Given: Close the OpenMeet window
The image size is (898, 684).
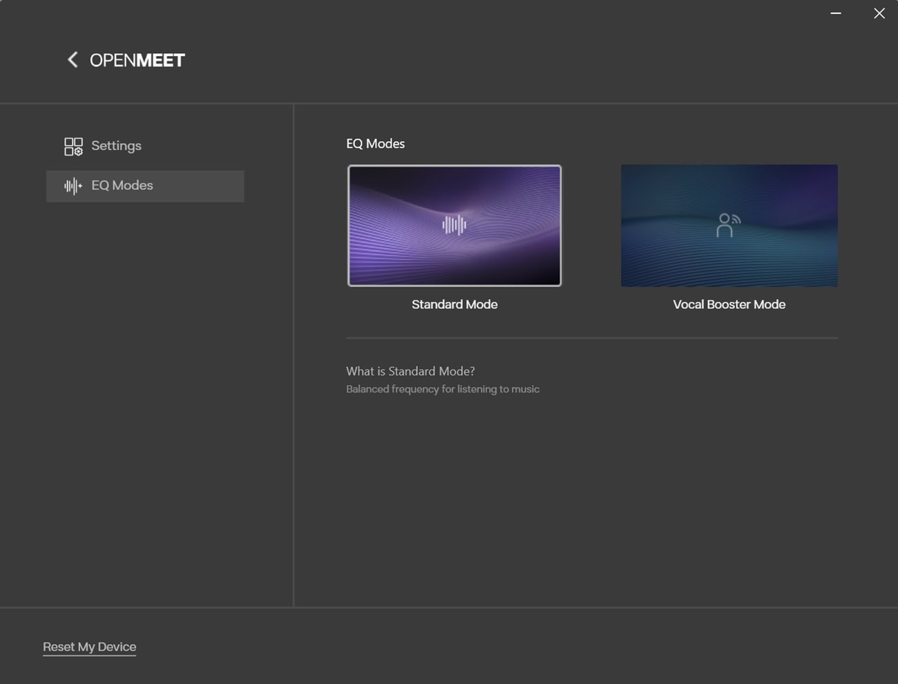Looking at the screenshot, I should point(879,13).
